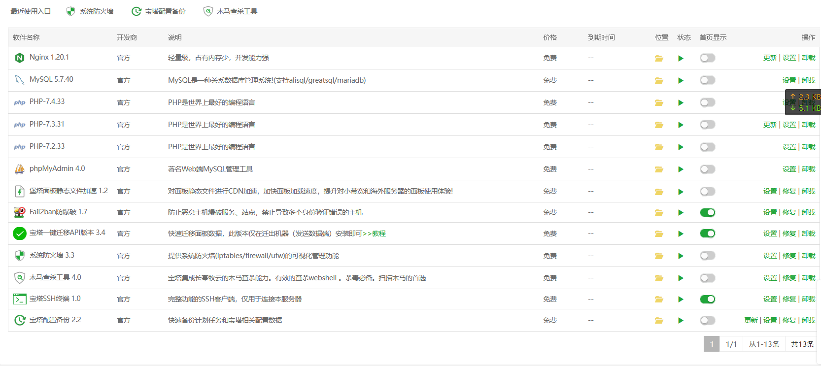Go to page 1 in pagination
821x366 pixels.
(x=711, y=344)
